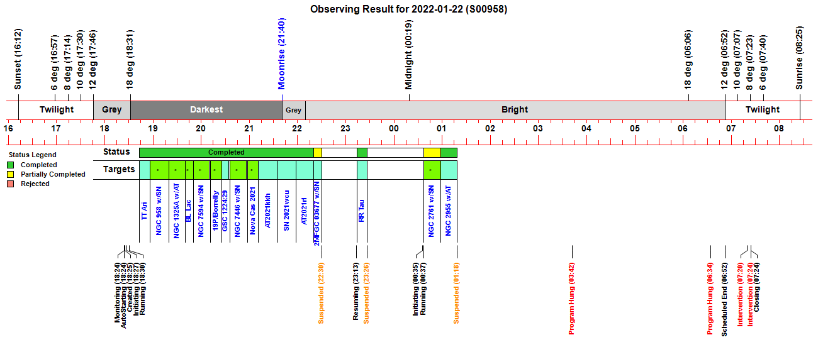Click the 6 deg (16:57) marker label
Image resolution: width=818 pixels, height=352 pixels.
[x=55, y=63]
